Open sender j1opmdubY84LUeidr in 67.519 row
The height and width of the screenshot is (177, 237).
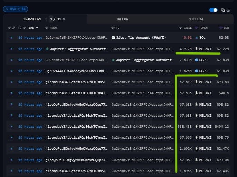point(76,82)
